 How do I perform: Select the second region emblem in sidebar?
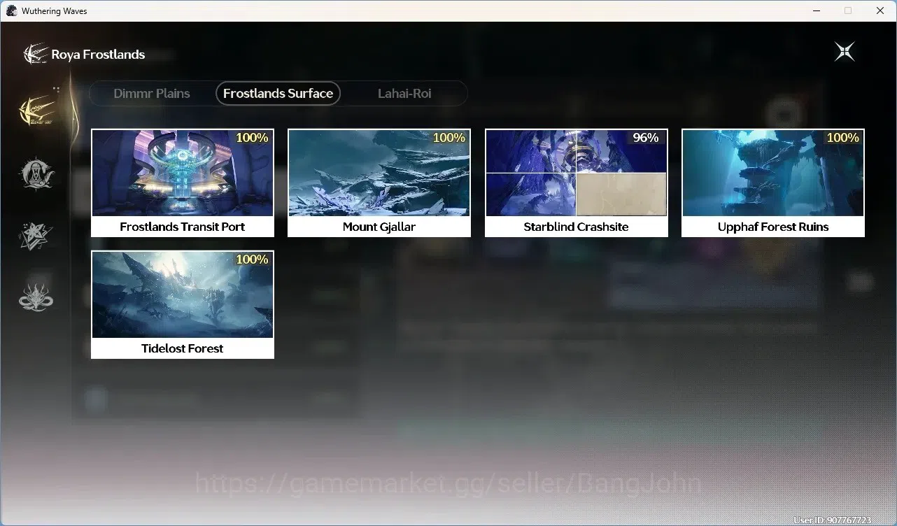click(x=36, y=173)
